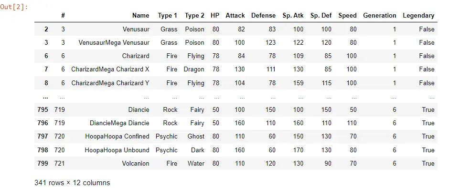Click the Type 2 column header

click(194, 16)
